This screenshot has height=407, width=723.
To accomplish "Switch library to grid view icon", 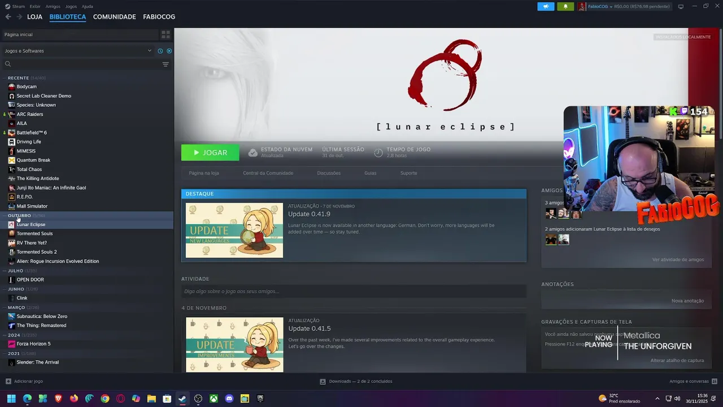I will tap(165, 34).
